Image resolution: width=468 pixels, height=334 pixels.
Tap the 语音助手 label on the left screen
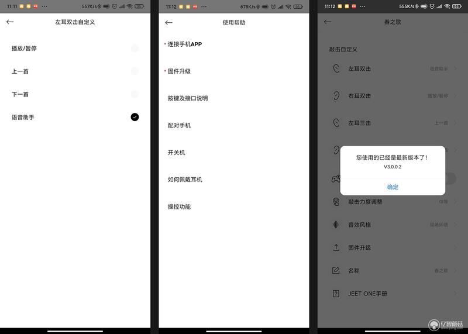tap(23, 118)
